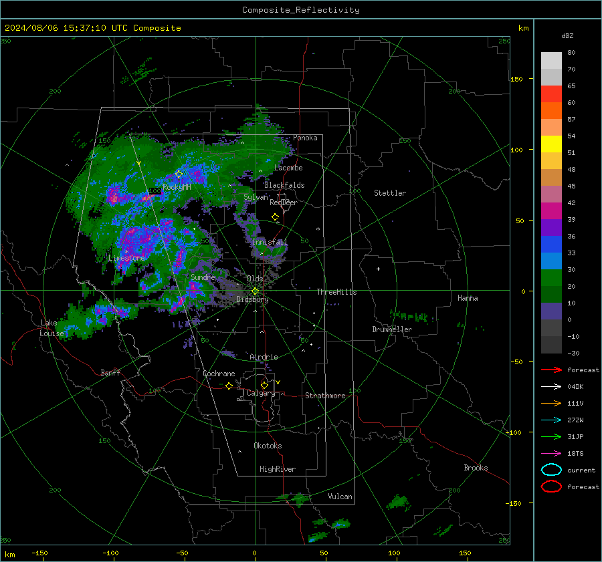Image resolution: width=602 pixels, height=562 pixels.
Task: Click the magenta 18TS arrow icon
Action: 551,454
